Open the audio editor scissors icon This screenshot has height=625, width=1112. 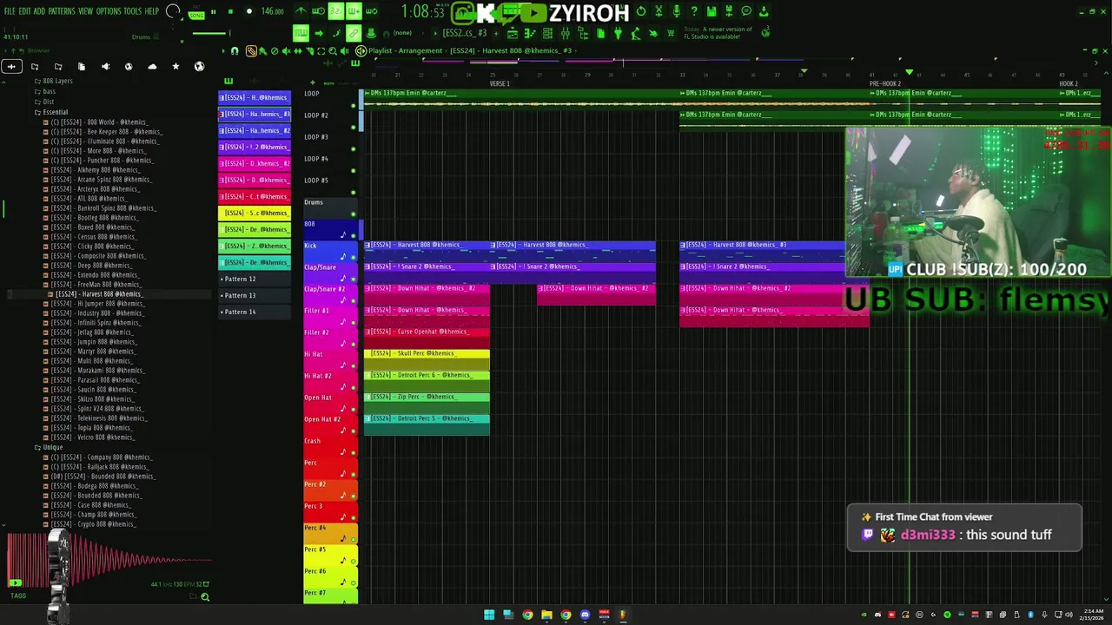659,11
